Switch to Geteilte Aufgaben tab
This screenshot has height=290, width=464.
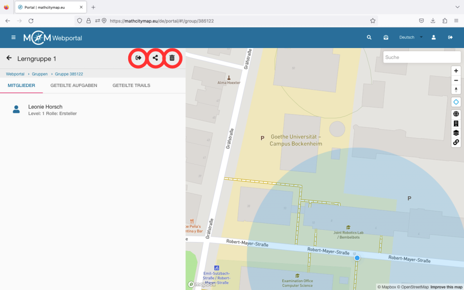pos(74,85)
